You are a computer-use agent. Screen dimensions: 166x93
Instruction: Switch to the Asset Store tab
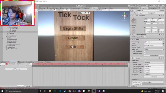[64, 8]
